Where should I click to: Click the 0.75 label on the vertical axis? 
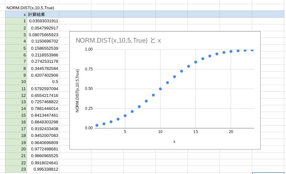[x=89, y=69]
